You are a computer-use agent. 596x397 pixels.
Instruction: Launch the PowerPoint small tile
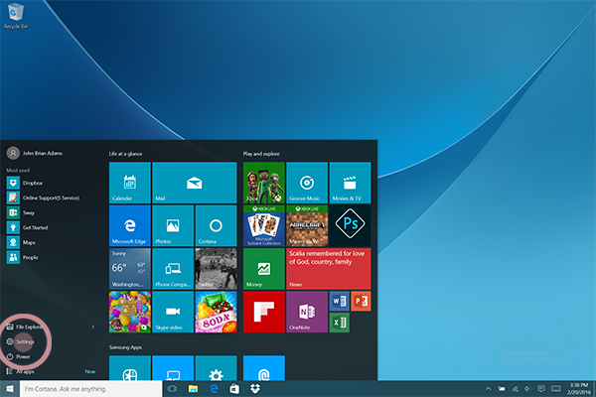pyautogui.click(x=361, y=302)
